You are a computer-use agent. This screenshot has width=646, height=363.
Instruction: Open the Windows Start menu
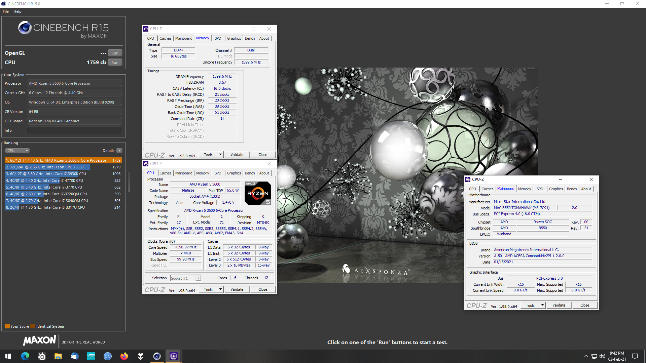8,356
